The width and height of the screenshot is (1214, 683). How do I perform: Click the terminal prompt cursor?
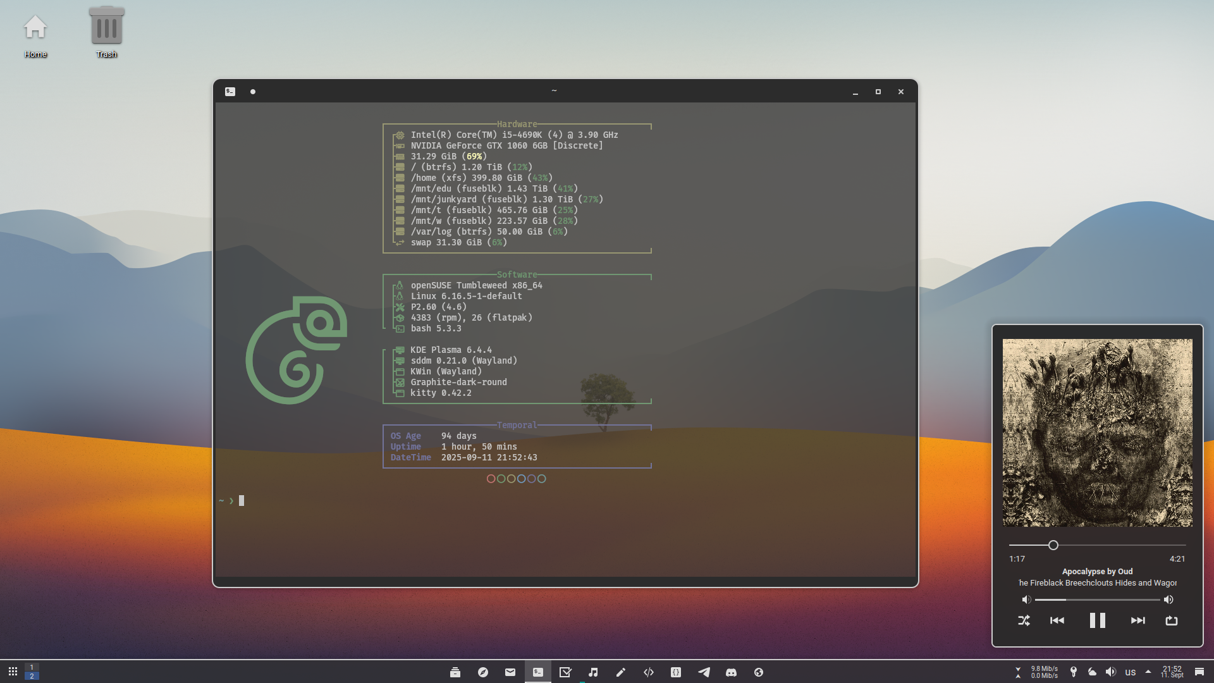point(242,501)
